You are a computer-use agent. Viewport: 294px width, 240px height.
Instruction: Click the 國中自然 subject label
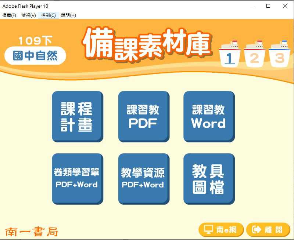coord(35,56)
